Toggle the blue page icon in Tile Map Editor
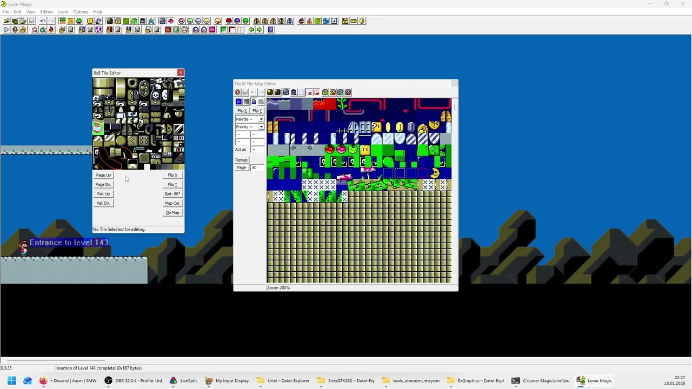The height and width of the screenshot is (389, 692). pos(254,102)
